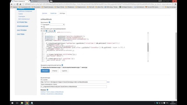Viewport: 187px width, 105px height.
Task: Select после выполнения кода option
Action: (x=62, y=67)
